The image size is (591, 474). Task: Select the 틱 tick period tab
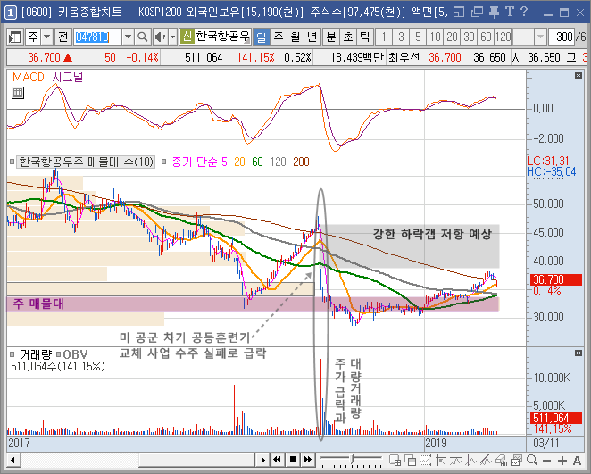[x=364, y=37]
